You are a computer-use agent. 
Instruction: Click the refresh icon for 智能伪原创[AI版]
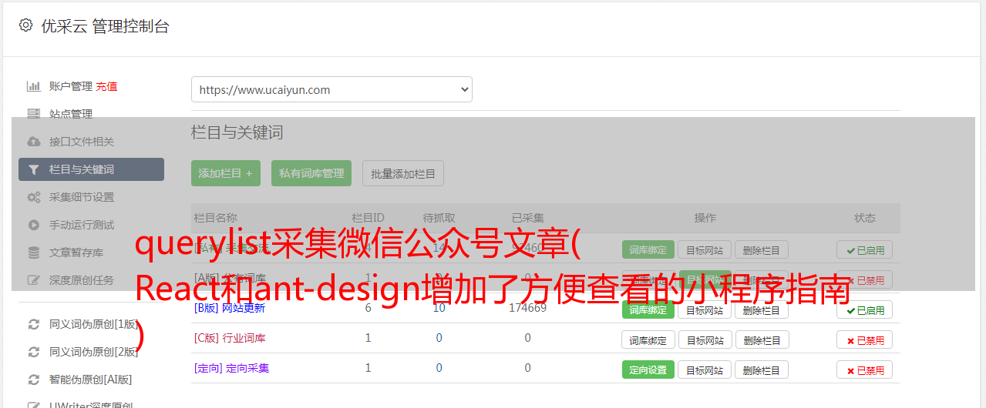pos(33,380)
